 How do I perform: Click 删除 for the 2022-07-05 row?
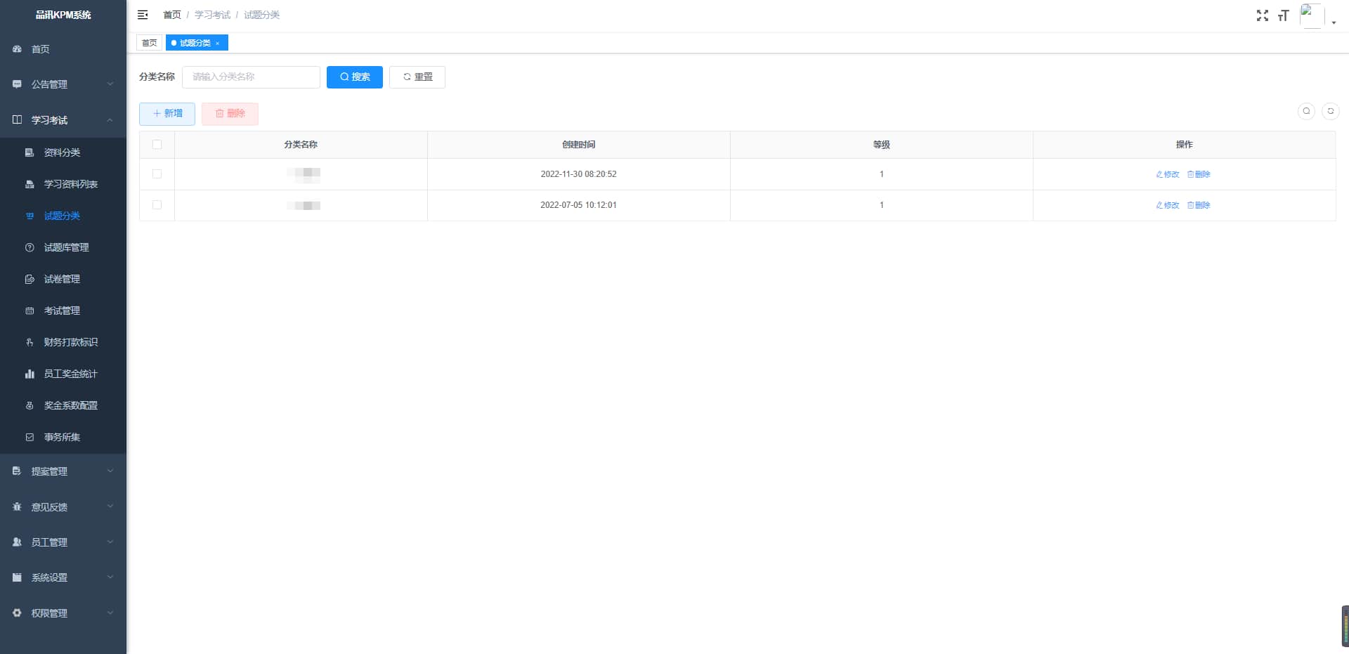pos(1199,205)
